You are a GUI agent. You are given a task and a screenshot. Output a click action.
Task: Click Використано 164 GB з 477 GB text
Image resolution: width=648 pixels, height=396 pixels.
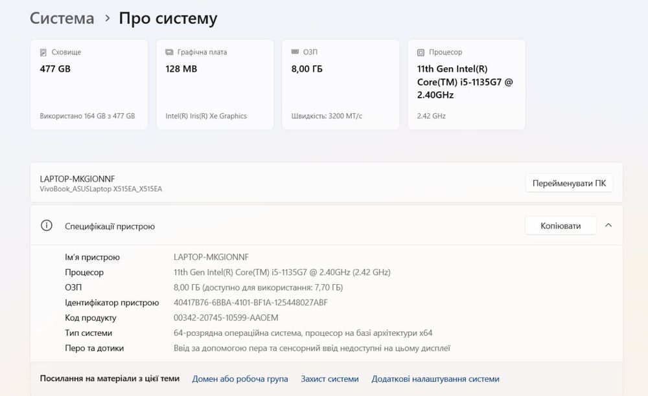coord(87,116)
